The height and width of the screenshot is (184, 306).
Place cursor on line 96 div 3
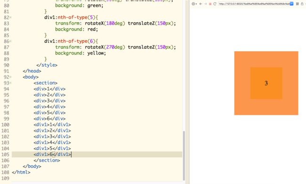tap(49, 101)
